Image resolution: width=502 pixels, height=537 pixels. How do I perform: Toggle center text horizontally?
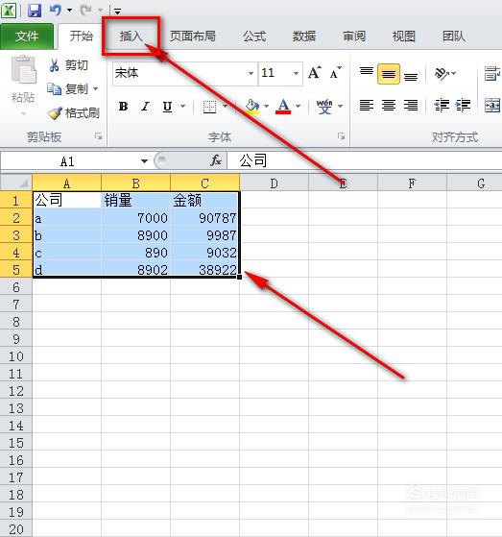coord(389,105)
